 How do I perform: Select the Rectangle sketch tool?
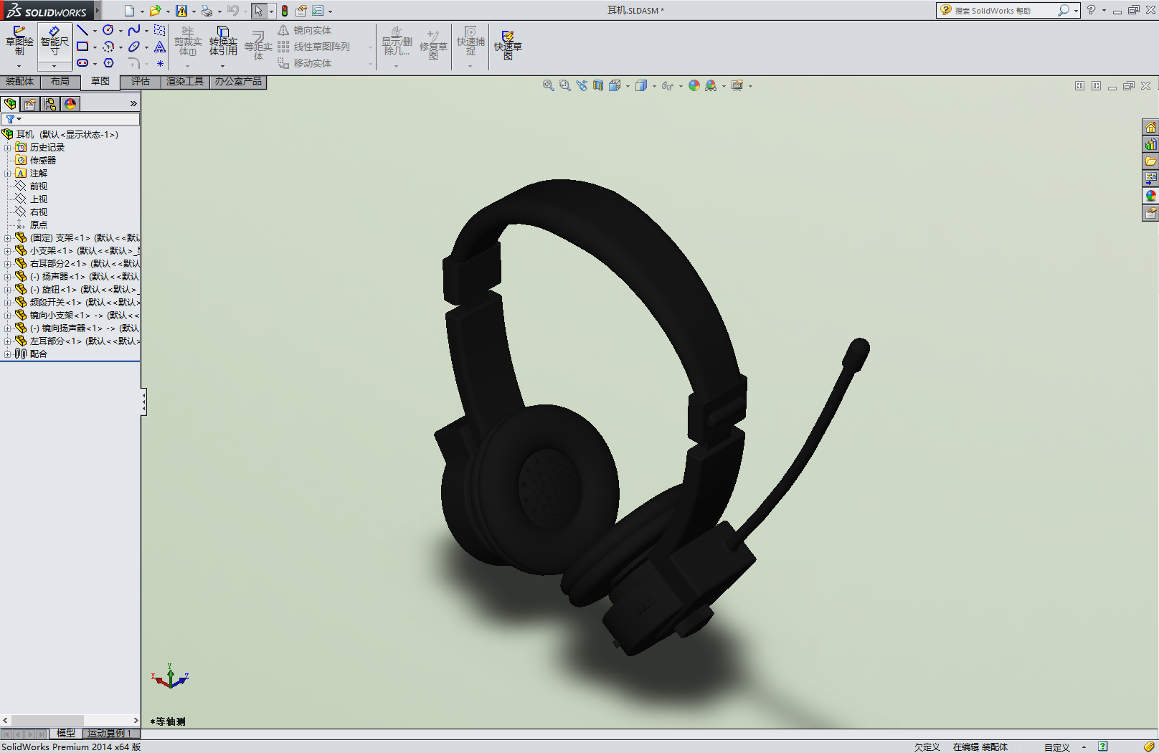tap(82, 47)
